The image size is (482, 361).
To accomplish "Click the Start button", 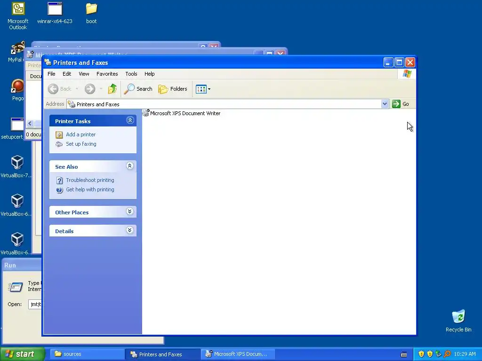I will pyautogui.click(x=23, y=354).
